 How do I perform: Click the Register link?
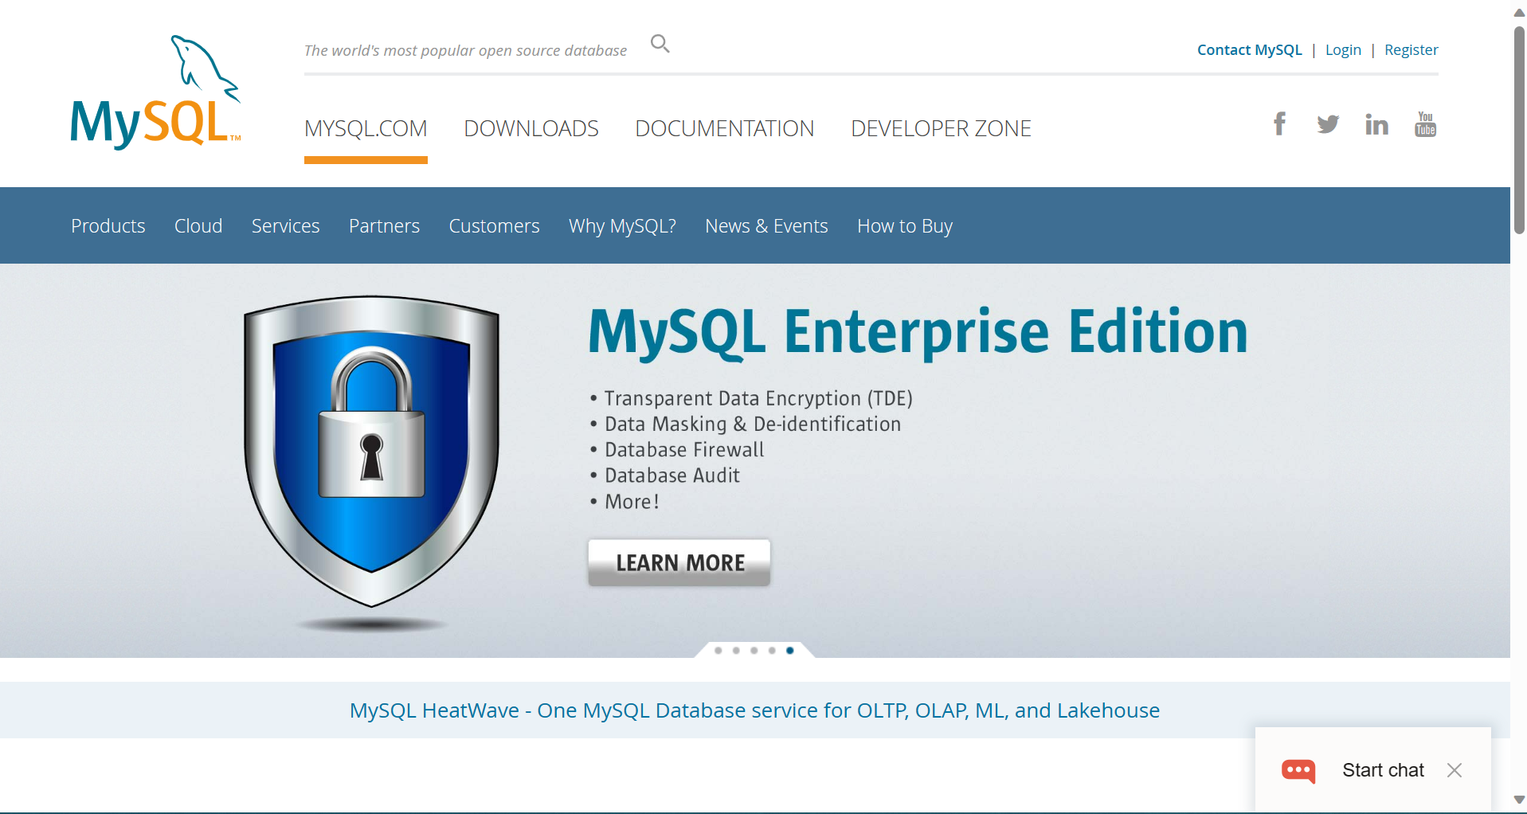click(x=1411, y=49)
